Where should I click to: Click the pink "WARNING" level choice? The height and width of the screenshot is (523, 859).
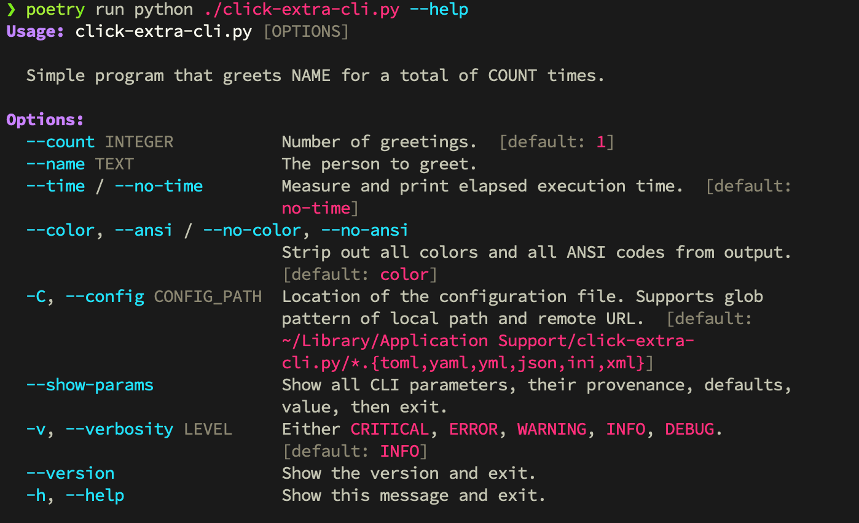tap(552, 429)
